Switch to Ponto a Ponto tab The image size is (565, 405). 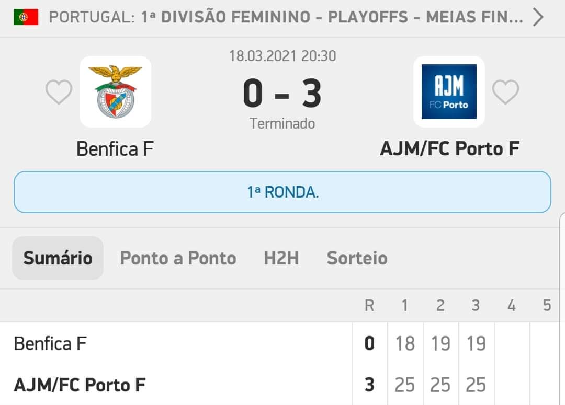tap(178, 258)
